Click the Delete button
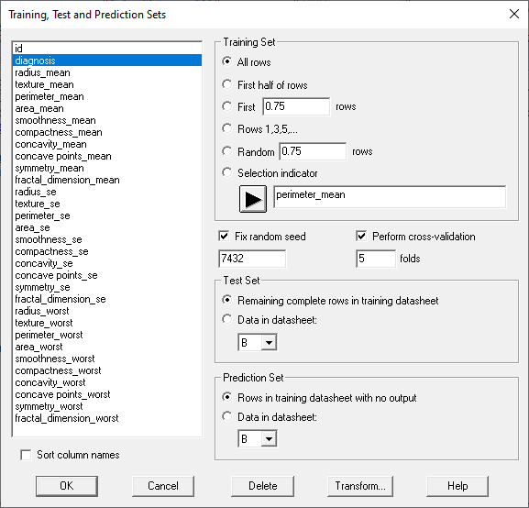529x508 pixels. pos(262,486)
